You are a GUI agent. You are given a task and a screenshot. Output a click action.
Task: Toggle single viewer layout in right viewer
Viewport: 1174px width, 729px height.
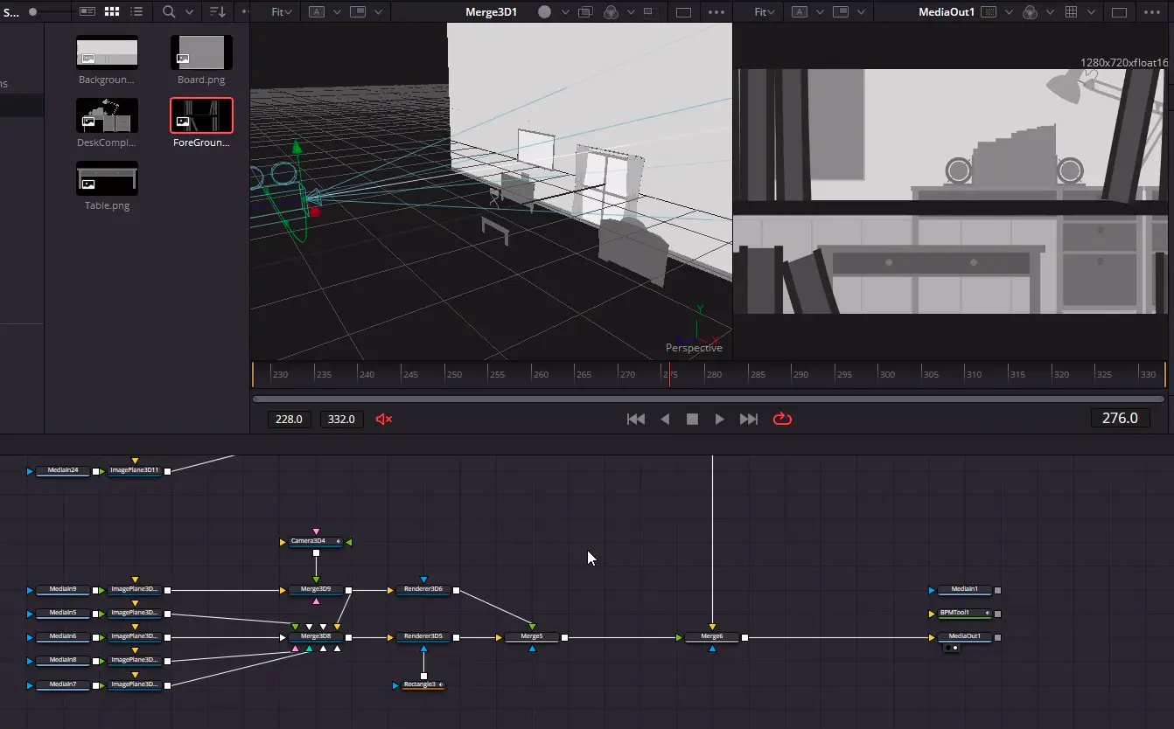click(x=1119, y=12)
